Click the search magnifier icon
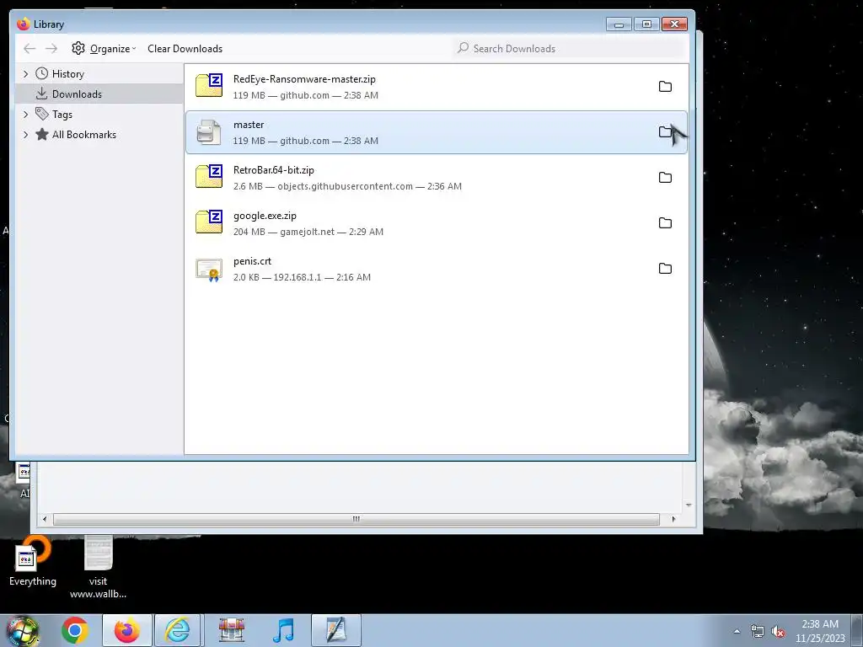 [464, 48]
